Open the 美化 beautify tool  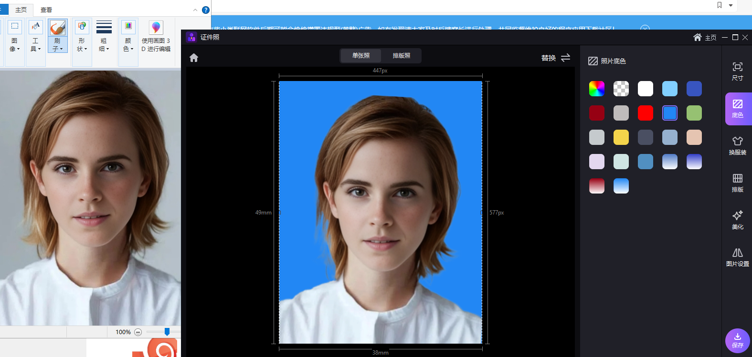coord(737,220)
